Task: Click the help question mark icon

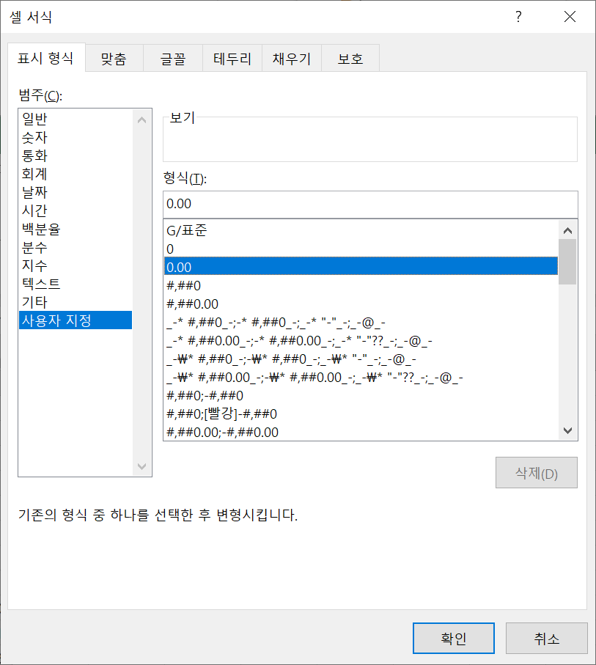Action: click(518, 17)
